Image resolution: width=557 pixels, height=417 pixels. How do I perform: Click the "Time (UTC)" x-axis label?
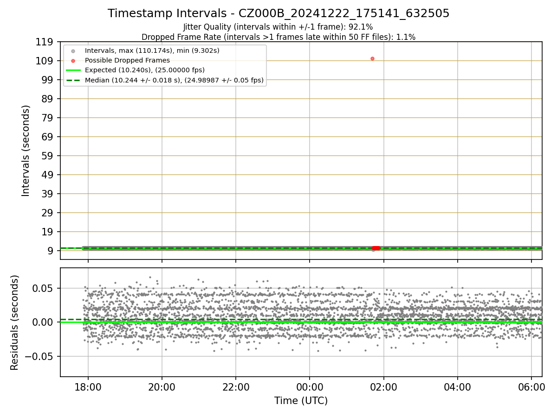(301, 401)
